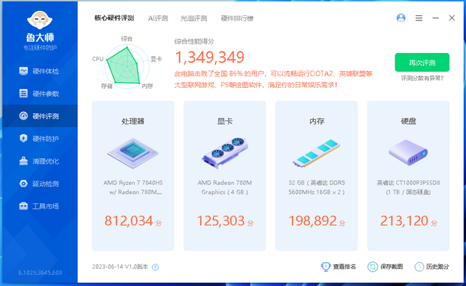The width and height of the screenshot is (466, 286).
Task: Click the memory stick illustration
Action: [x=316, y=153]
